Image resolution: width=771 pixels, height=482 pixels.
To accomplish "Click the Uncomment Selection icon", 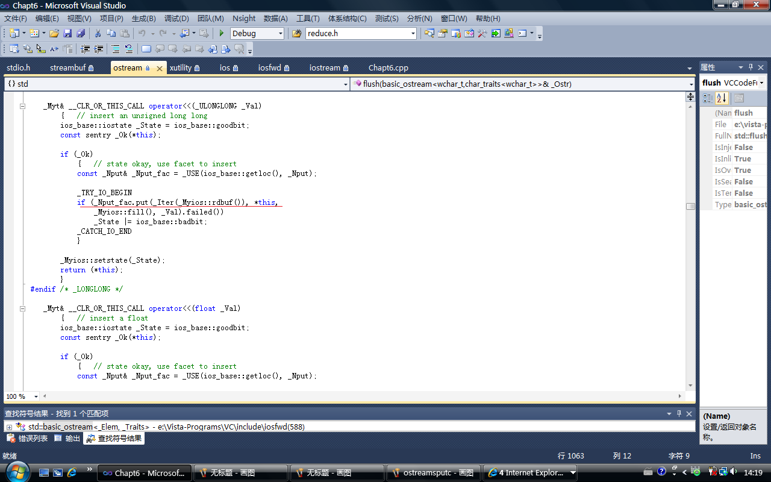I will [x=129, y=49].
